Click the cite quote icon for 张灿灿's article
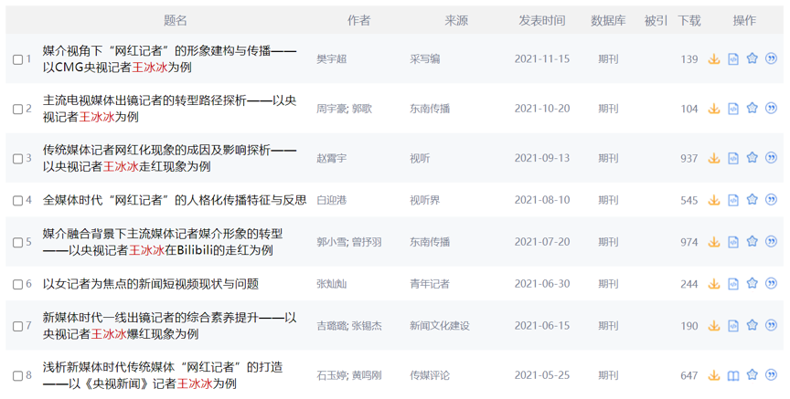The width and height of the screenshot is (790, 399). click(771, 284)
